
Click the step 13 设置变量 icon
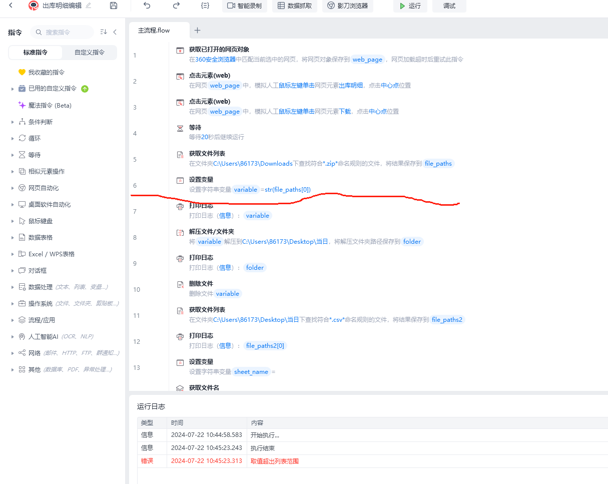click(x=180, y=362)
